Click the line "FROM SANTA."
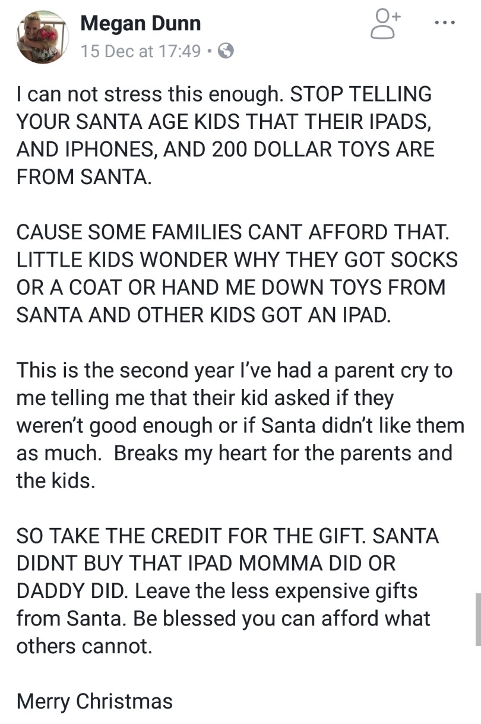This screenshot has height=724, width=481. pyautogui.click(x=84, y=176)
